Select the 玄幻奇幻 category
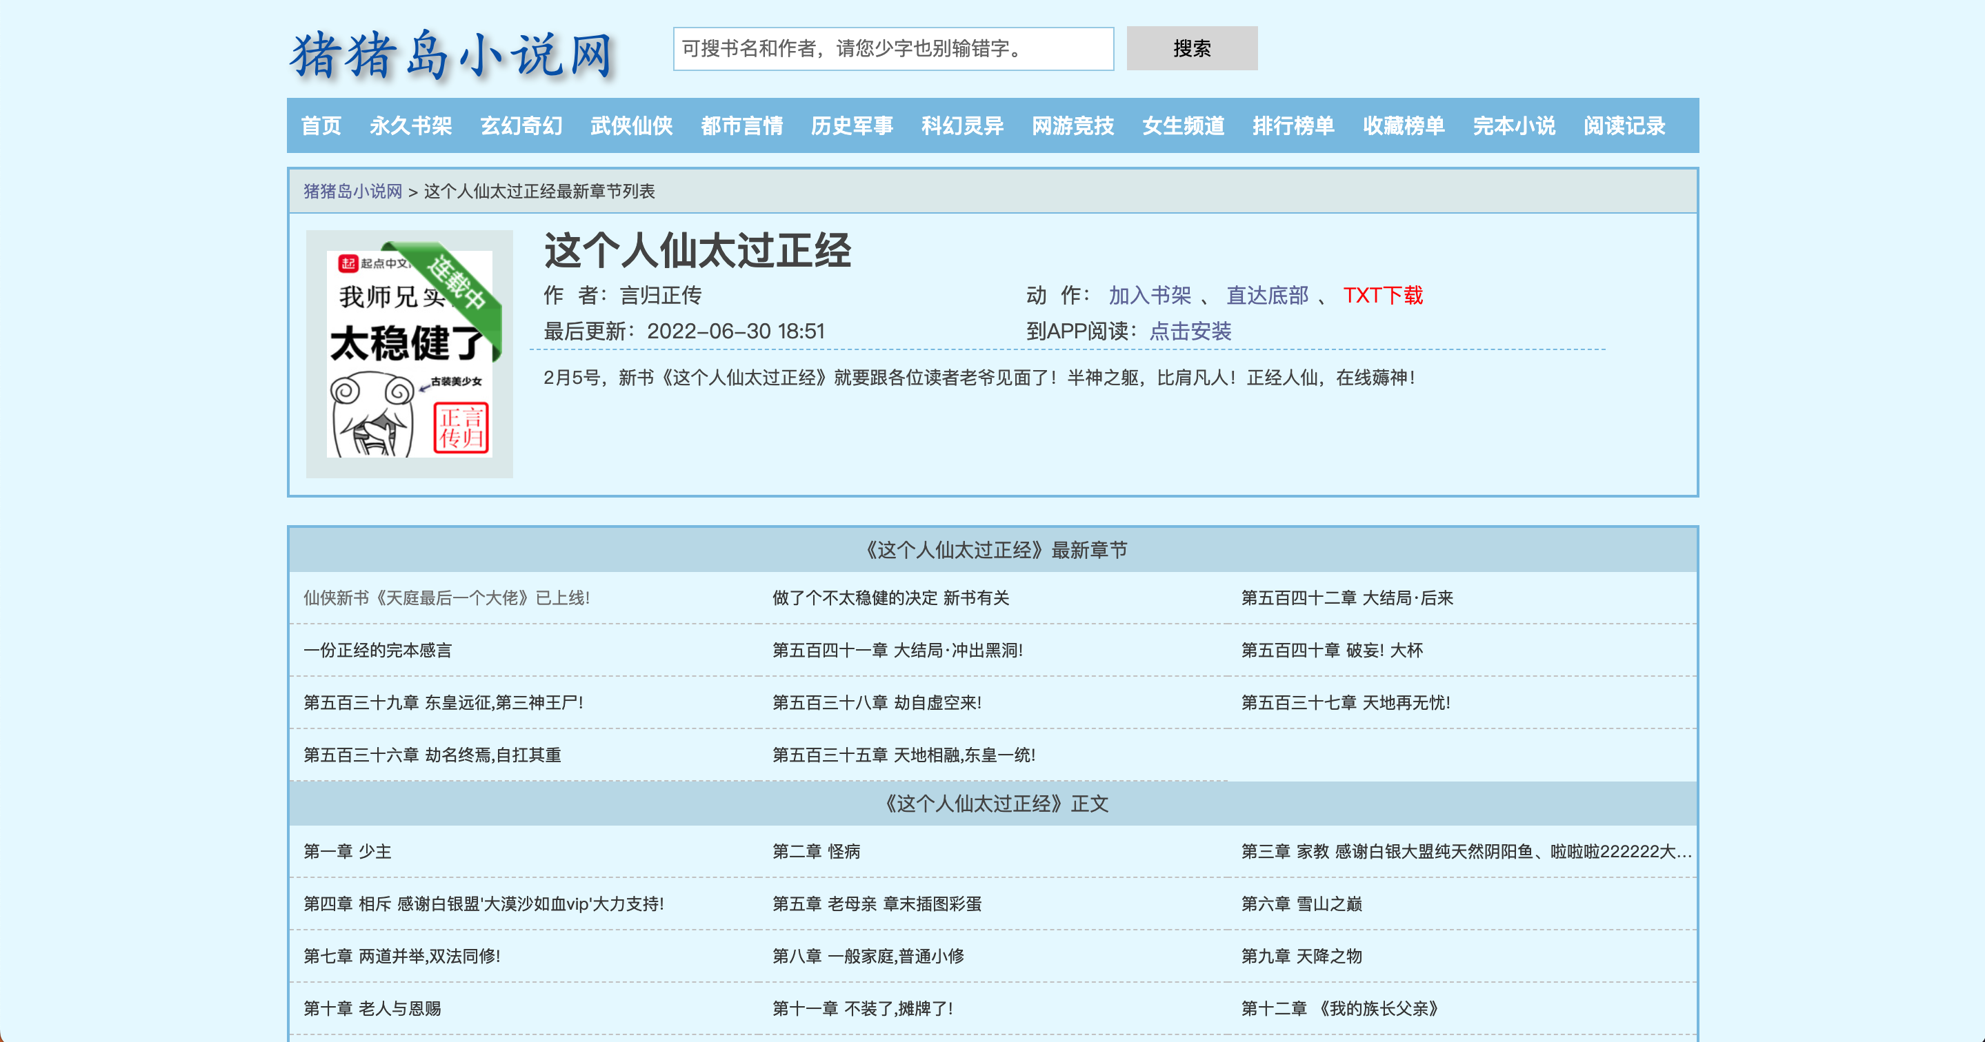1985x1042 pixels. (521, 125)
